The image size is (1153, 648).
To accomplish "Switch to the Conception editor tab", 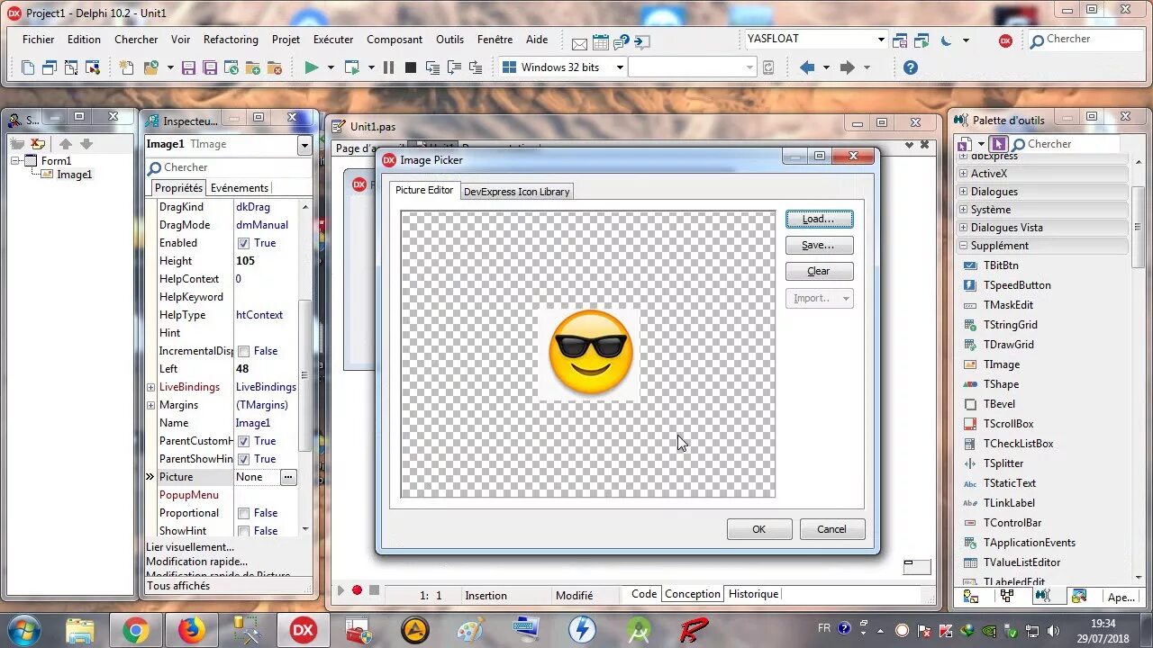I will pos(692,594).
